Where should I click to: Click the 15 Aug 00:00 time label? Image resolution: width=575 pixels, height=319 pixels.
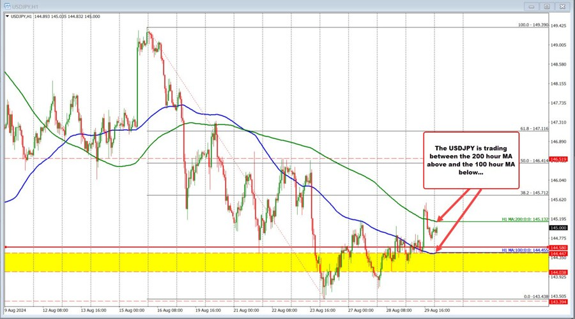[132, 310]
